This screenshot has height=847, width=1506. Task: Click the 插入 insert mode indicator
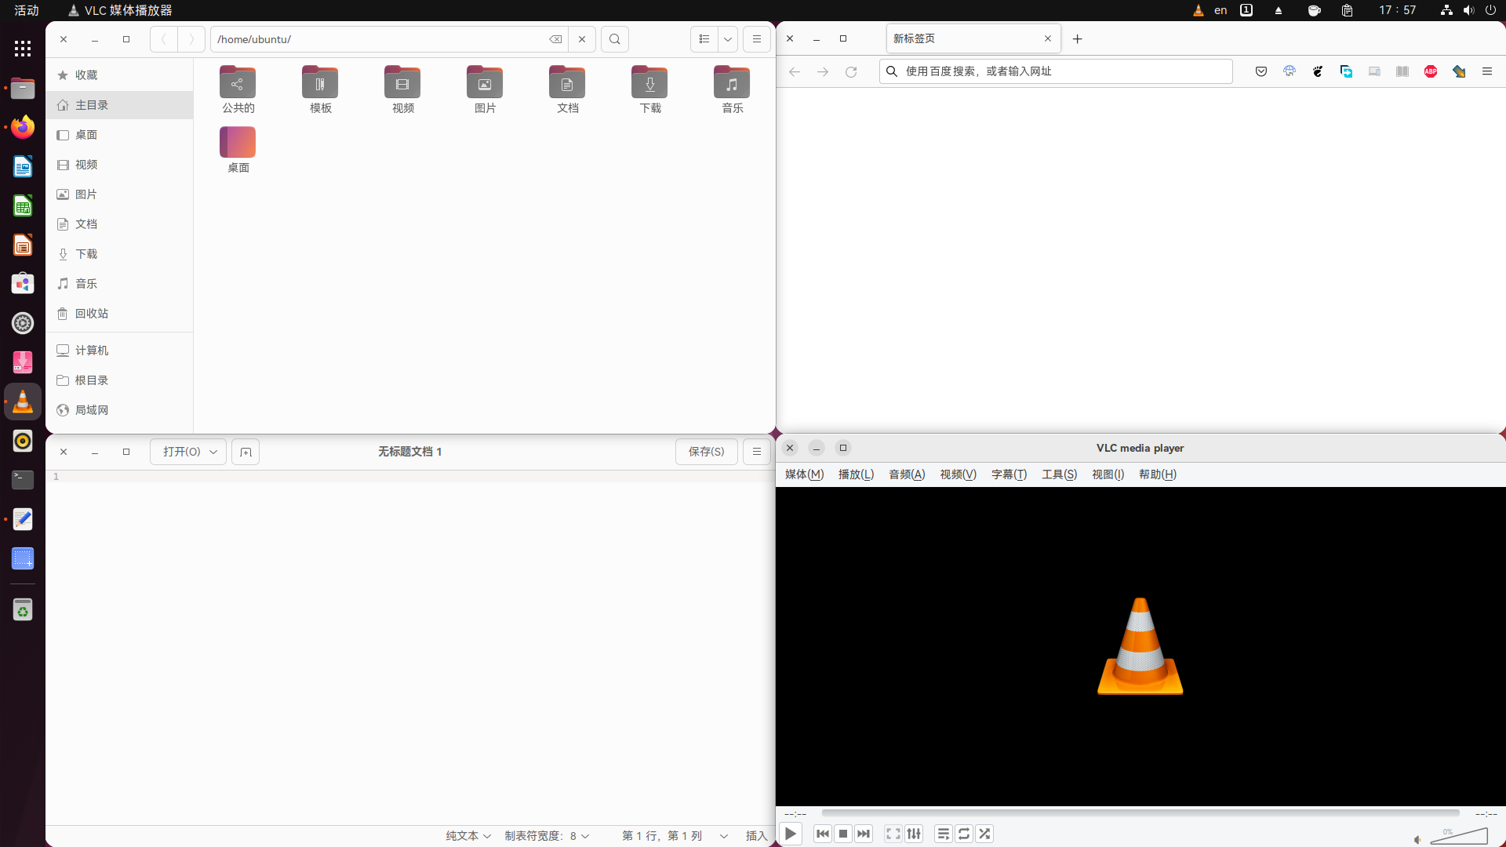pos(756,836)
